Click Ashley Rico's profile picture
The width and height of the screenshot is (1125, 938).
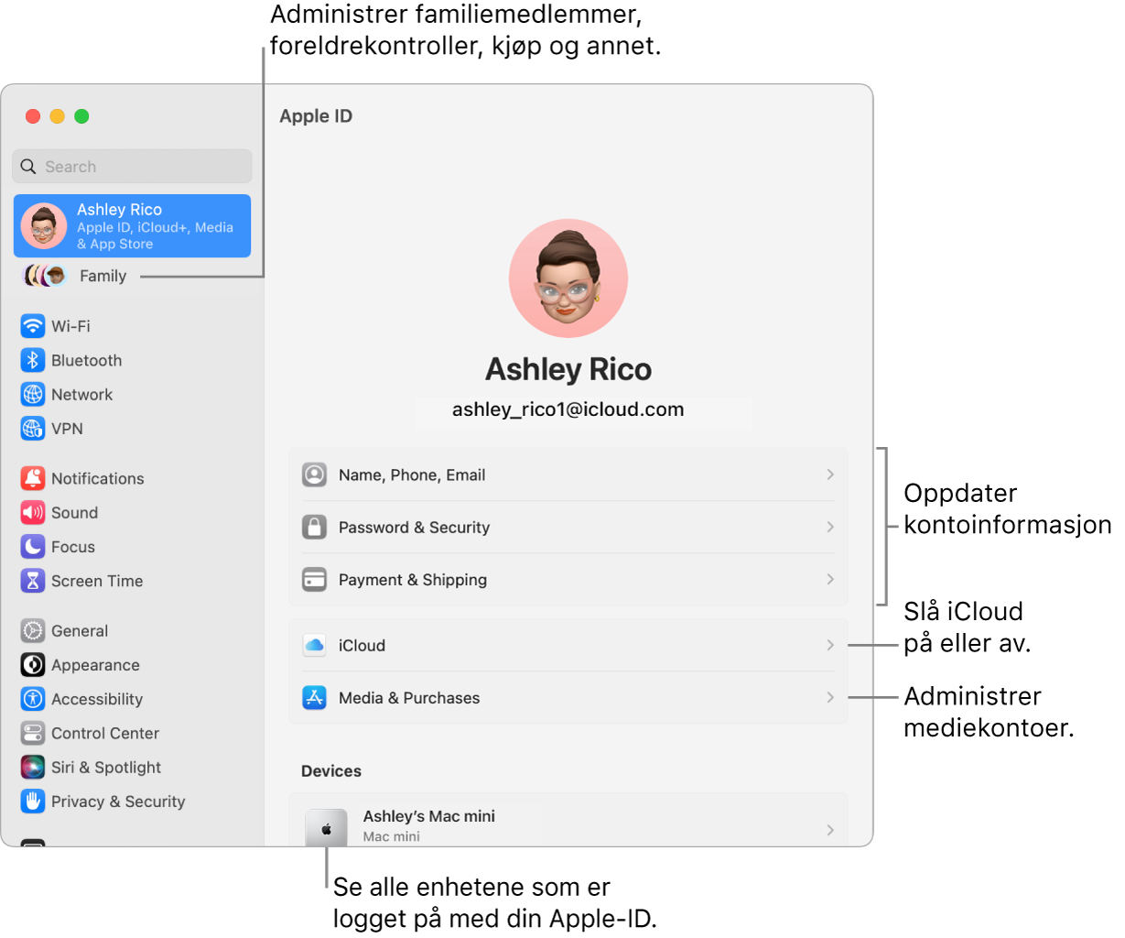pyautogui.click(x=568, y=278)
